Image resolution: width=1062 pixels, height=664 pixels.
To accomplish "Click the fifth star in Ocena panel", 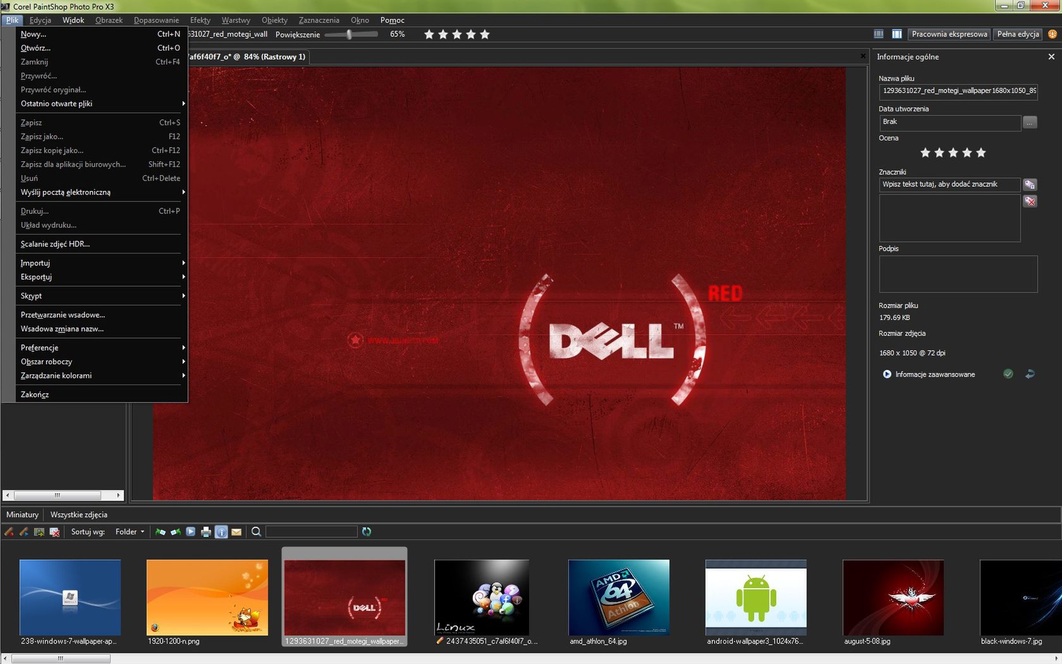I will tap(981, 152).
